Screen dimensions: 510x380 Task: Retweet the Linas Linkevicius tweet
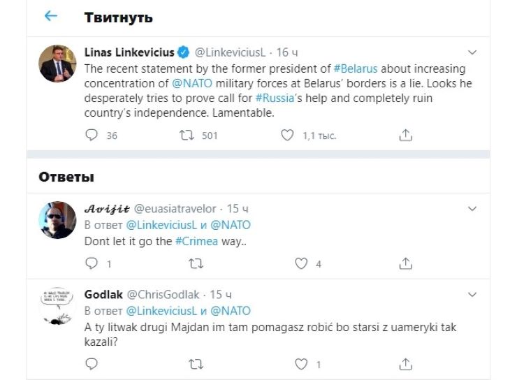[186, 136]
